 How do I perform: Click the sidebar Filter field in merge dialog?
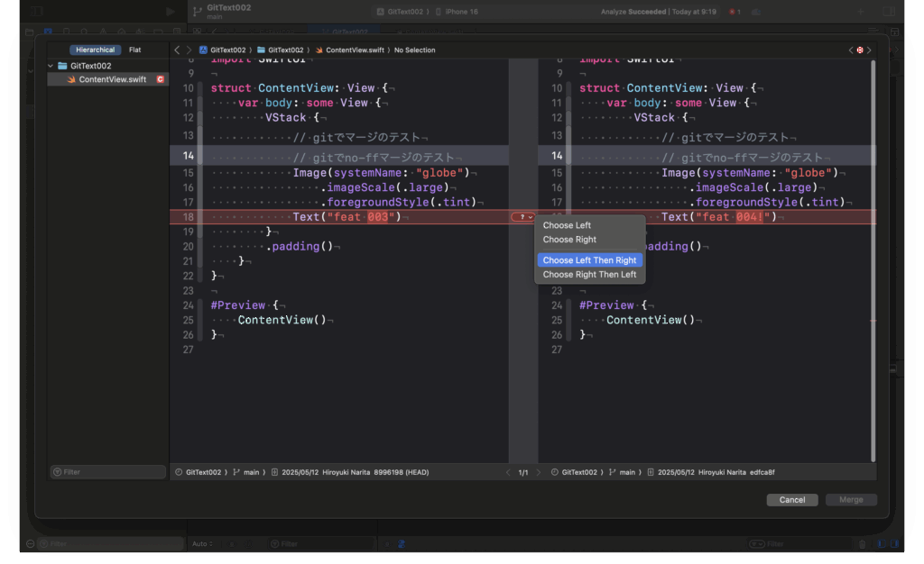tap(108, 472)
